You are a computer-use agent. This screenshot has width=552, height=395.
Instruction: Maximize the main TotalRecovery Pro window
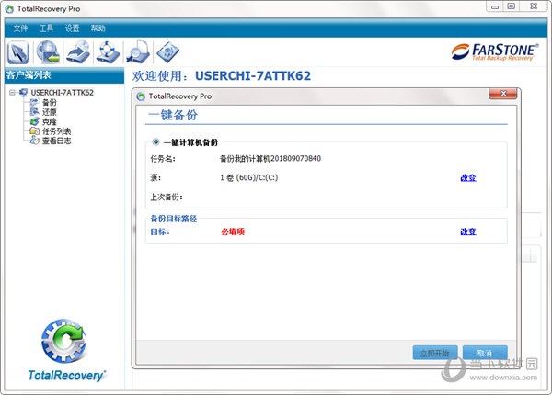pyautogui.click(x=512, y=6)
